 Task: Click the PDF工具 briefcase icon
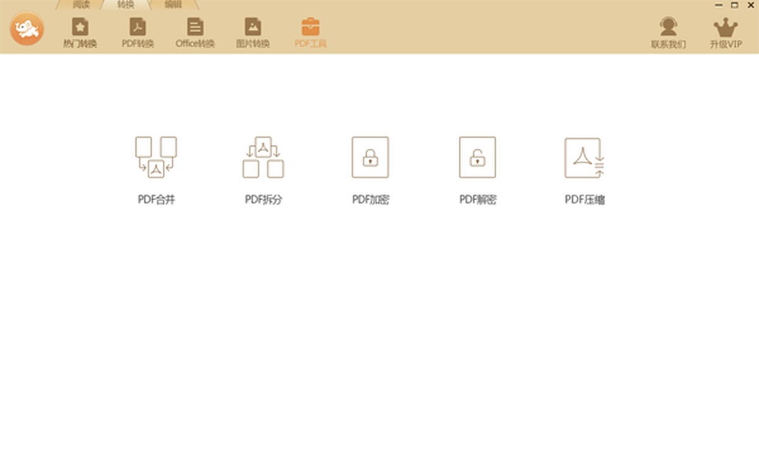311,27
